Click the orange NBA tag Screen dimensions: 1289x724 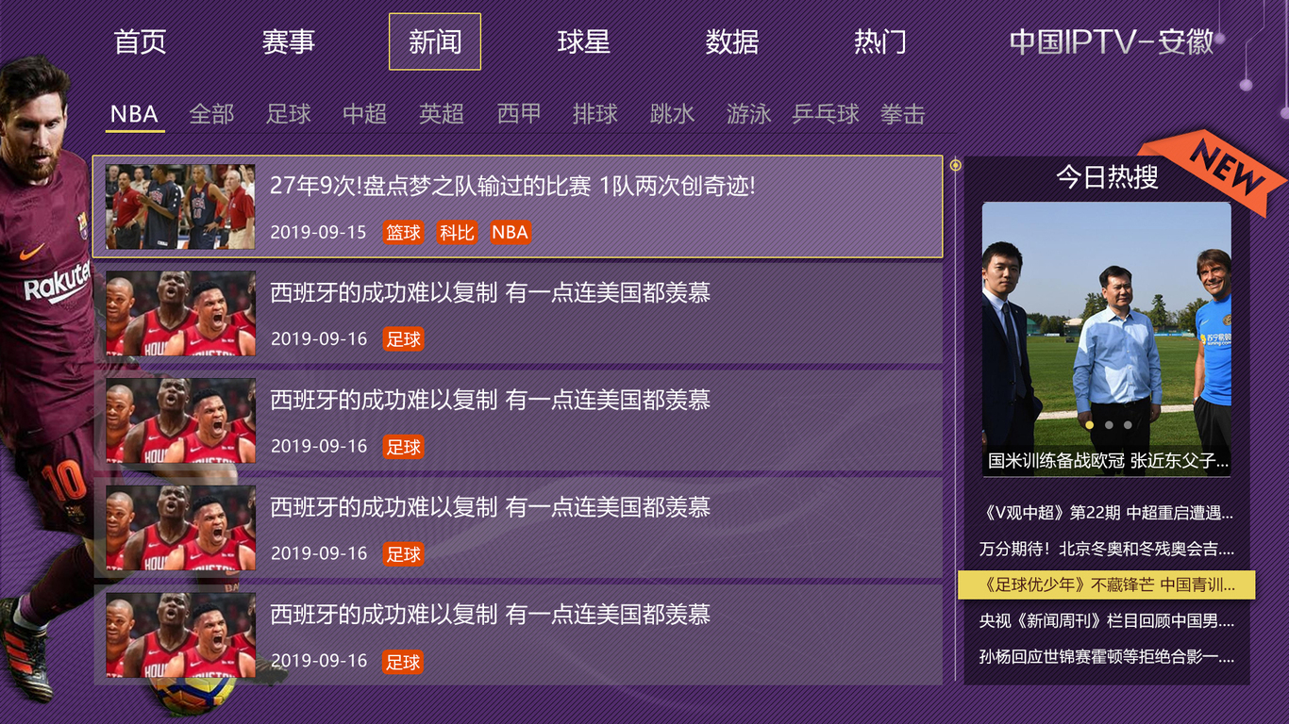(511, 232)
